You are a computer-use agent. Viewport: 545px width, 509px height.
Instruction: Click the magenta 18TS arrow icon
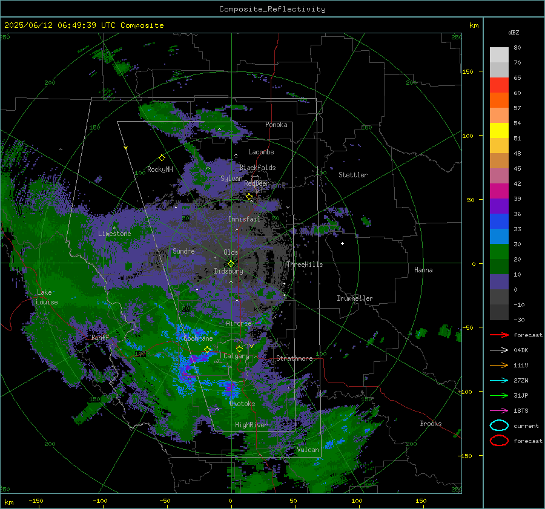(x=499, y=411)
